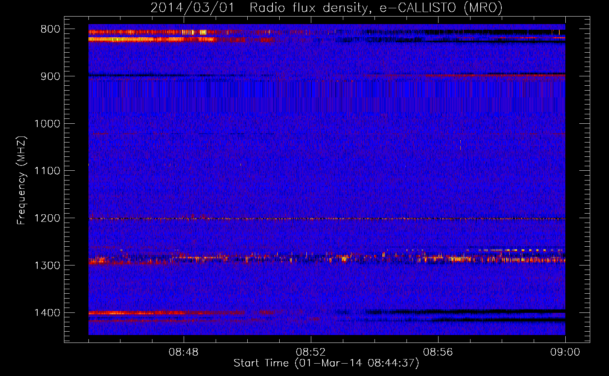The image size is (609, 376).
Task: Click the '800' frequency axis label
Action: point(50,29)
